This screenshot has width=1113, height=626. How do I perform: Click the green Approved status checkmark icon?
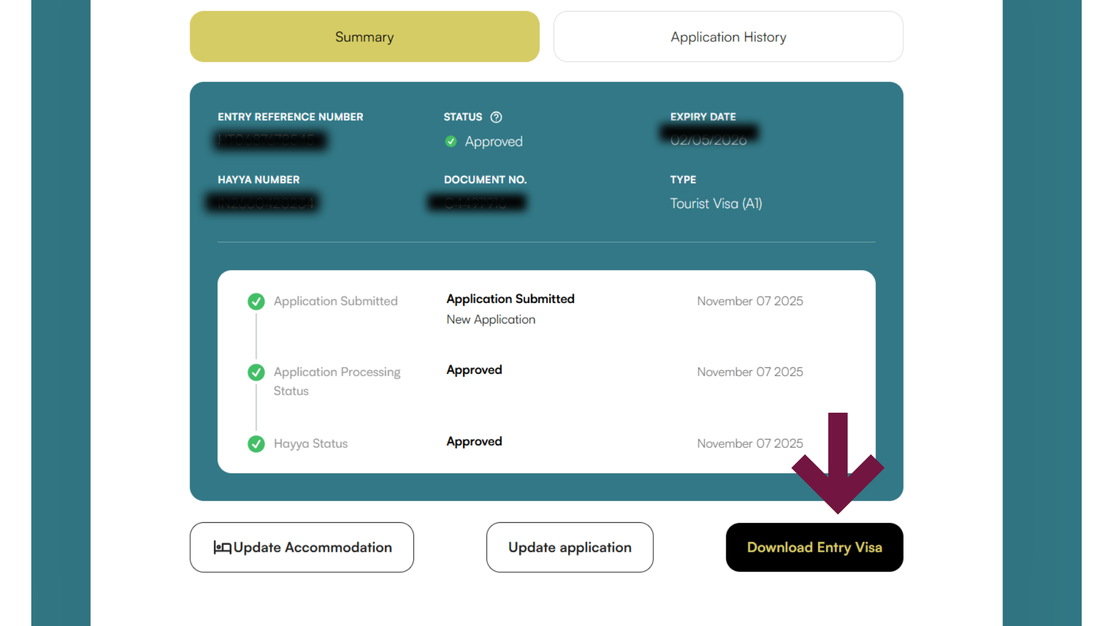pos(451,141)
